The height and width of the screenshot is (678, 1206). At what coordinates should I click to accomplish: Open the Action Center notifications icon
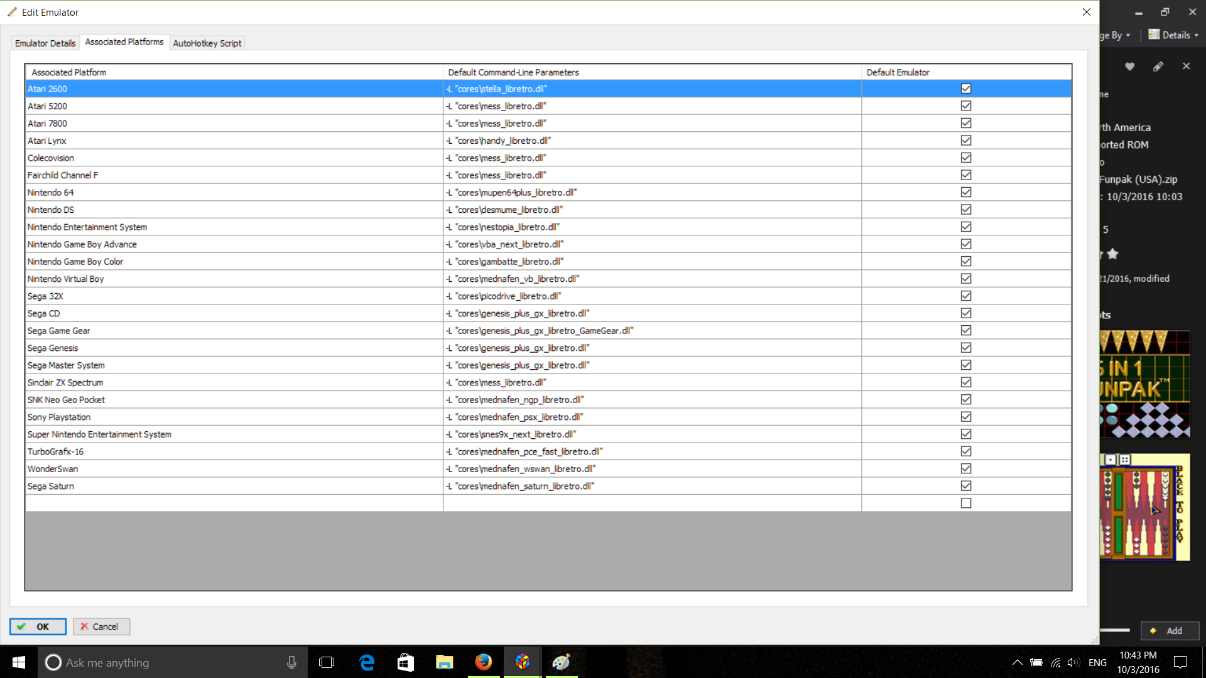1180,662
